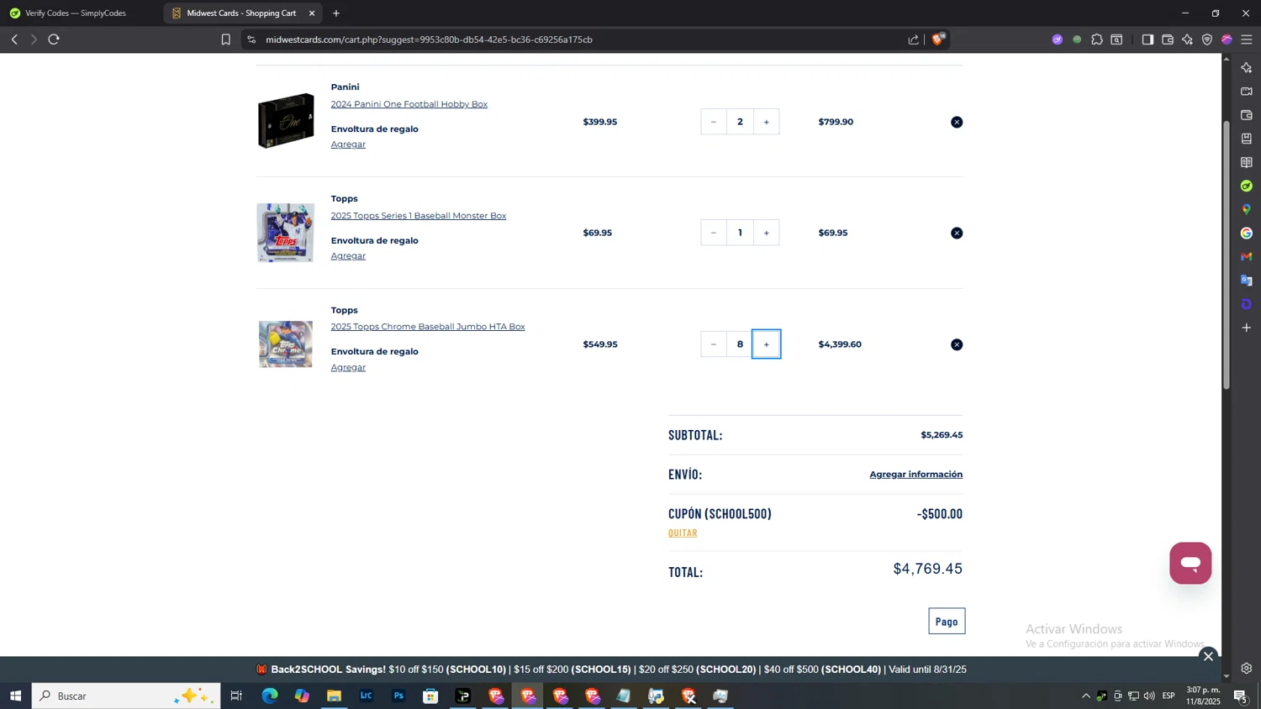This screenshot has width=1261, height=709.
Task: Open Microsoft Store from taskbar
Action: [430, 696]
